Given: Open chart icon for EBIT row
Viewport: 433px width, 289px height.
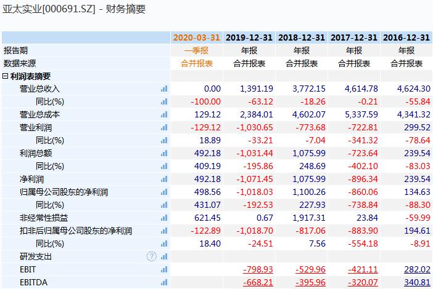Looking at the screenshot, I should click(x=164, y=270).
